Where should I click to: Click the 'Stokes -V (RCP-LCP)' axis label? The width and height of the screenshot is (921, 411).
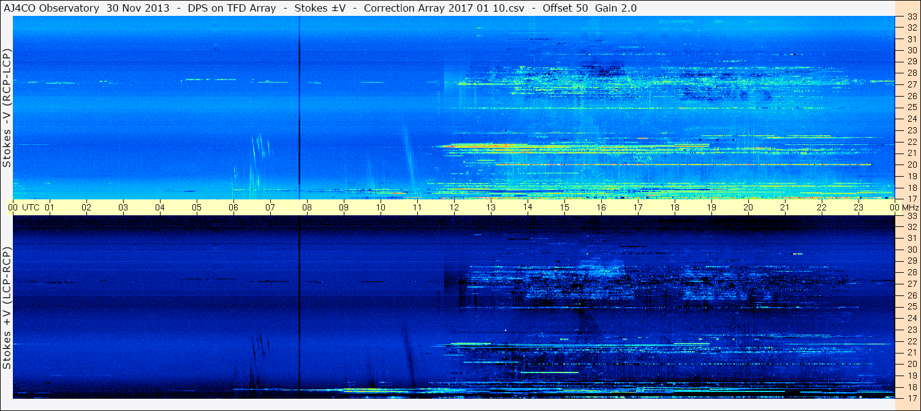point(7,108)
